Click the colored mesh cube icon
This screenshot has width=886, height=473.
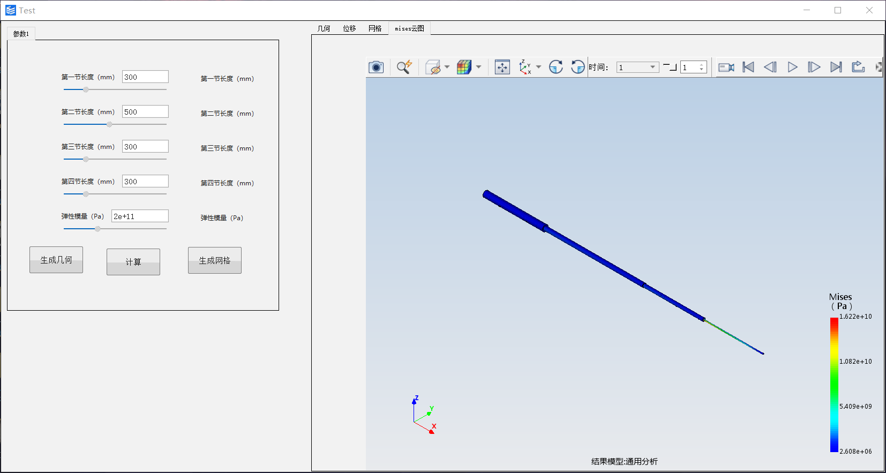coord(464,67)
